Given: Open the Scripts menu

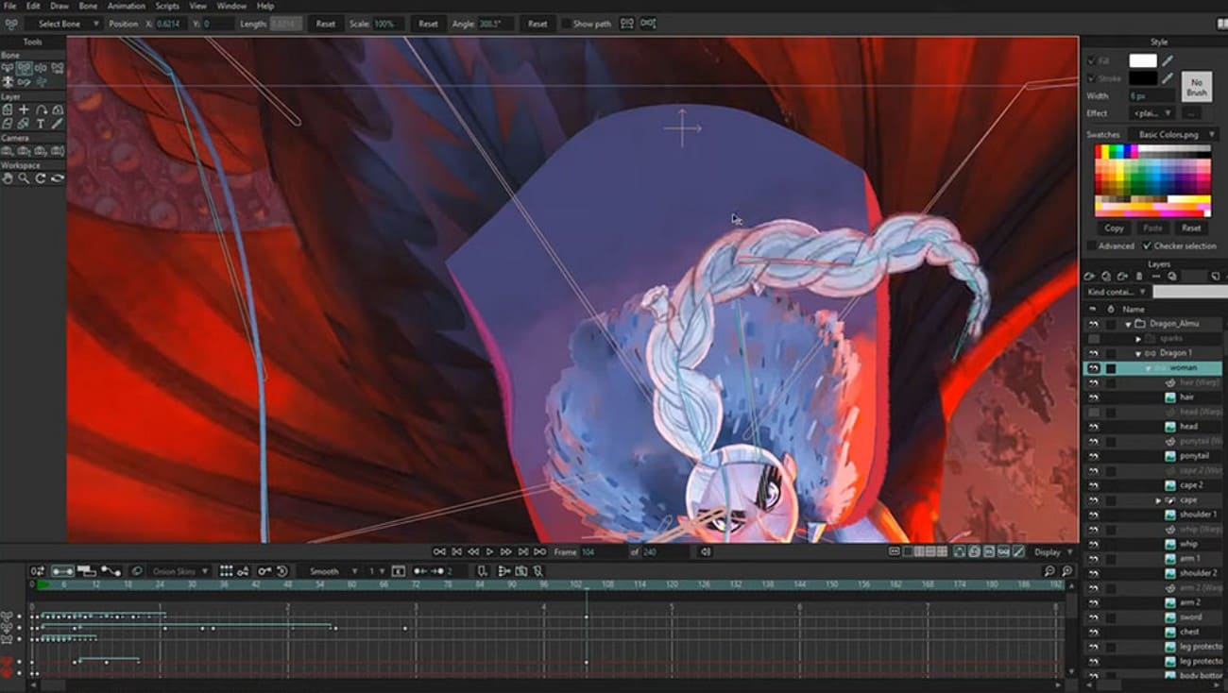Looking at the screenshot, I should point(167,6).
